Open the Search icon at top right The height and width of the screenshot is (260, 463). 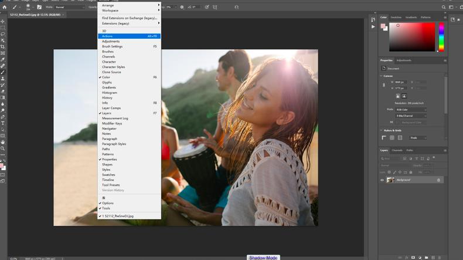click(444, 7)
